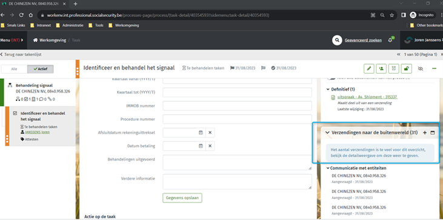The width and height of the screenshot is (443, 220).
Task: Click the Gegevens opslaan button
Action: 182,198
